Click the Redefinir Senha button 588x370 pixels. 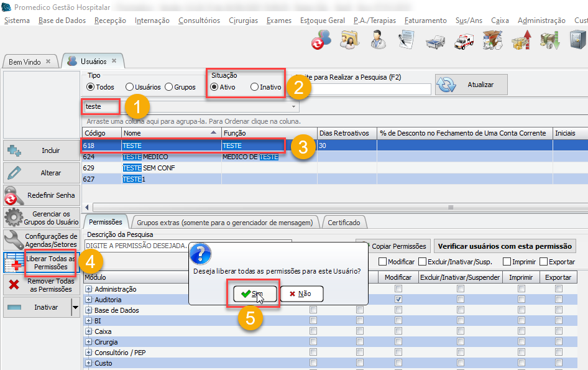pyautogui.click(x=42, y=195)
